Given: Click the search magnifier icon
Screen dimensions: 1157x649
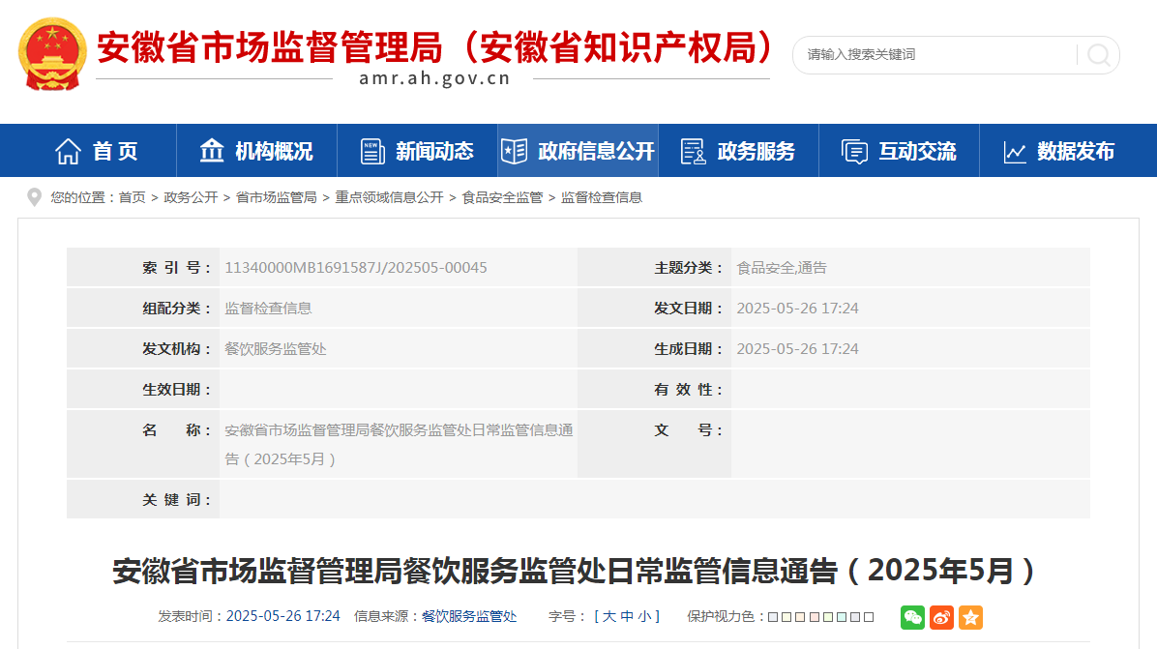Looking at the screenshot, I should pyautogui.click(x=1098, y=55).
